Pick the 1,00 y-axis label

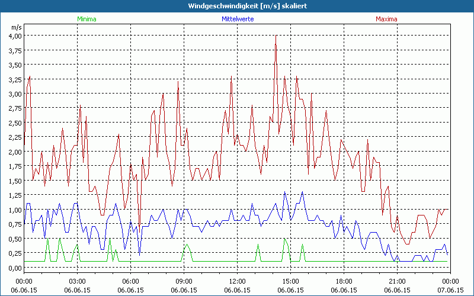15,210
